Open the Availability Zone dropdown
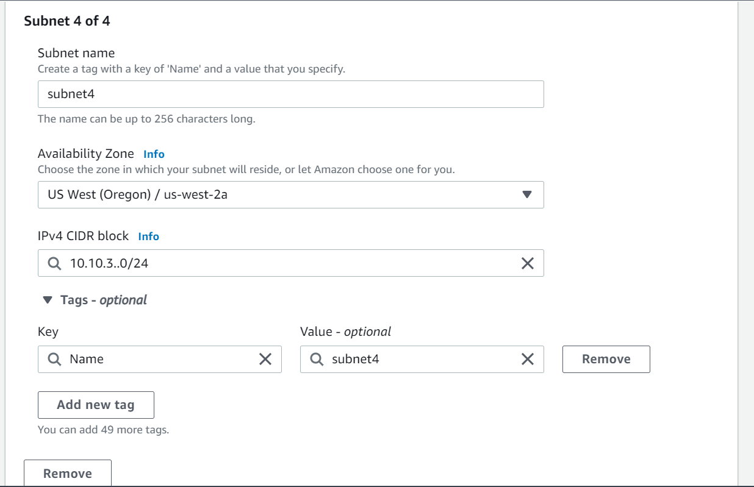The image size is (754, 487). (291, 194)
